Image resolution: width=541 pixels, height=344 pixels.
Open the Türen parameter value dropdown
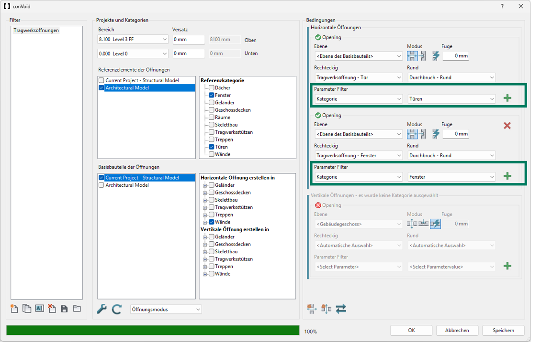(451, 99)
